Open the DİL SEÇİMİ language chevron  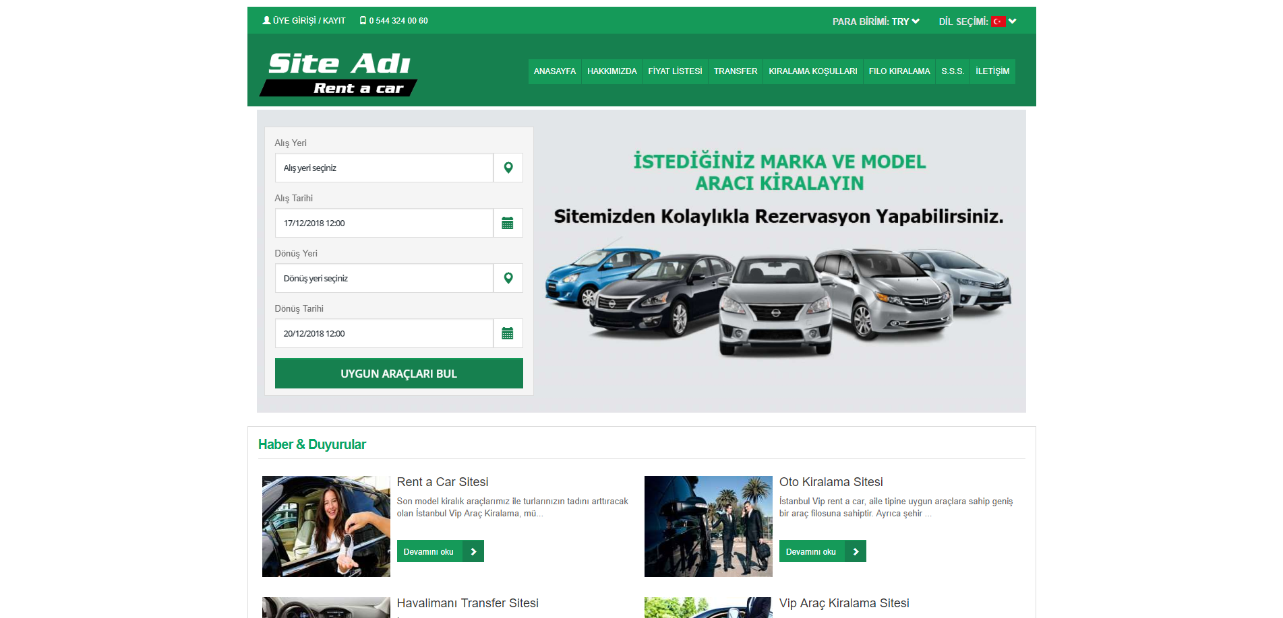[1013, 22]
